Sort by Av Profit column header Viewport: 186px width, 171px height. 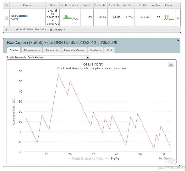pyautogui.click(x=100, y=5)
